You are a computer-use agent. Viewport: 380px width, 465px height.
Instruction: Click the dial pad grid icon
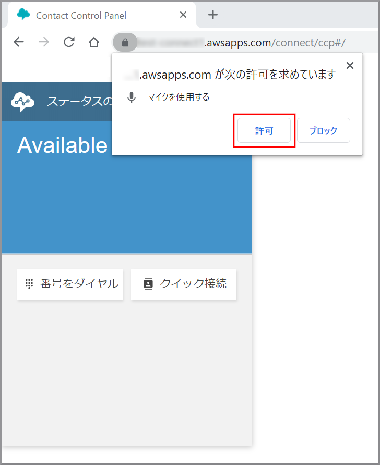(x=29, y=284)
